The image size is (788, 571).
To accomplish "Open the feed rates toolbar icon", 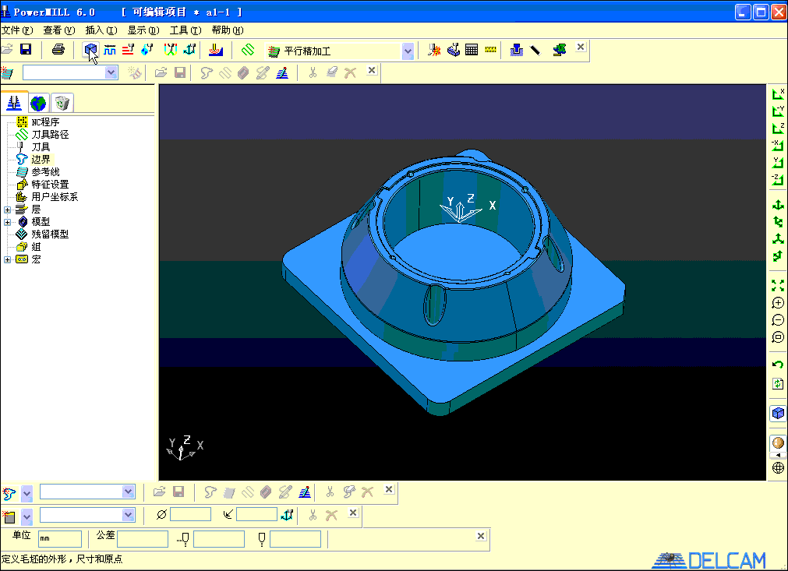I will [110, 50].
